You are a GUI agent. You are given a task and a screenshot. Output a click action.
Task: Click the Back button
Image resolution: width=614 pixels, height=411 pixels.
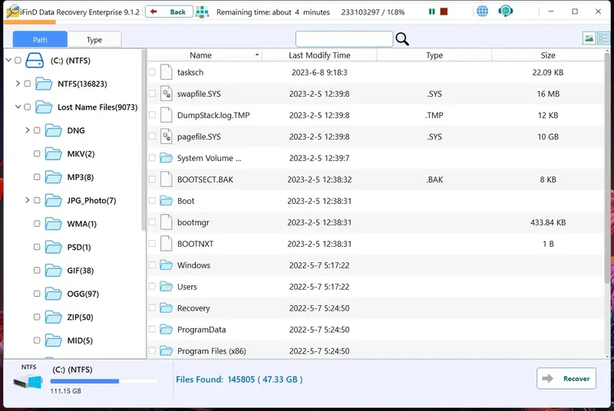(169, 12)
